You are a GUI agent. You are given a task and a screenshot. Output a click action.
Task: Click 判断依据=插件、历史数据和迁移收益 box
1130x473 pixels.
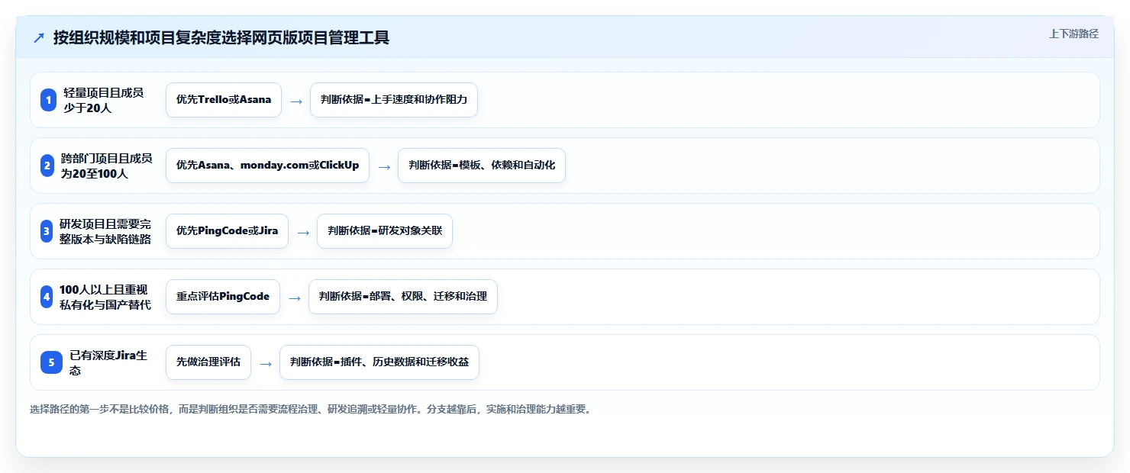[x=379, y=362]
